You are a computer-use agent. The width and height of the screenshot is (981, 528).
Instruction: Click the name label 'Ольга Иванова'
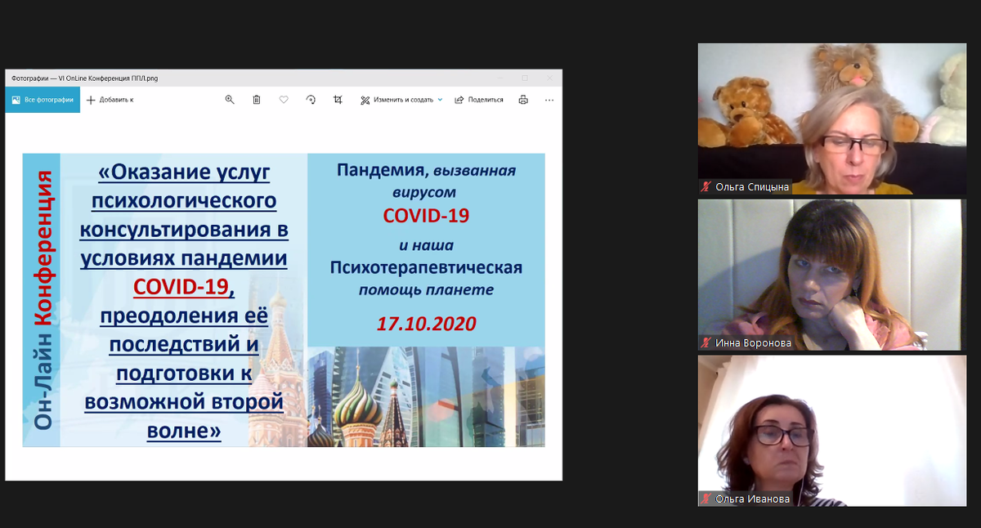click(x=752, y=499)
